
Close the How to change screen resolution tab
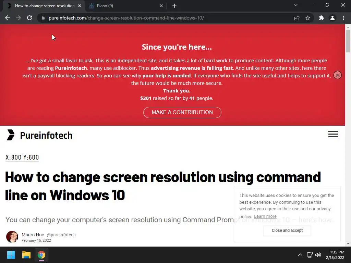(80, 6)
